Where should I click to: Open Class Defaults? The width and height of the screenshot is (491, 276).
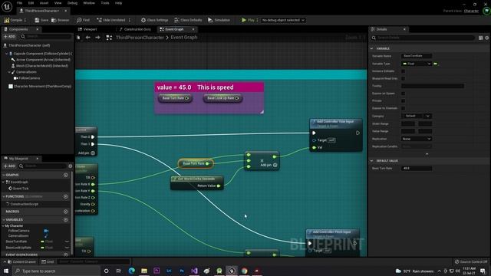click(188, 20)
